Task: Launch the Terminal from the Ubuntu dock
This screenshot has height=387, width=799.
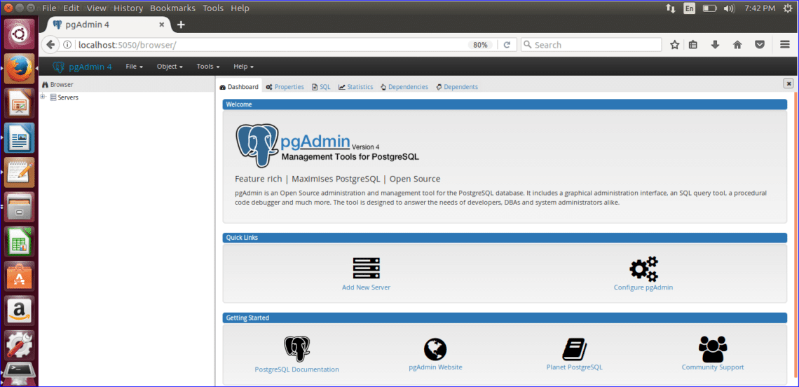Action: (20, 374)
